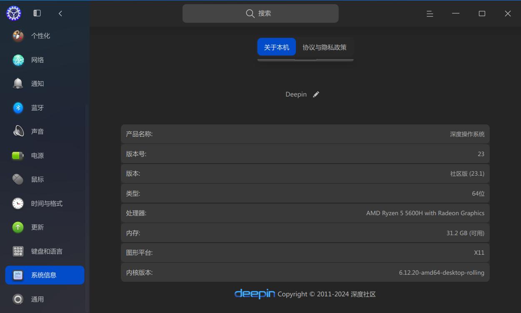Edit the Deepin computer name pencil icon
The height and width of the screenshot is (313, 521).
(x=316, y=94)
